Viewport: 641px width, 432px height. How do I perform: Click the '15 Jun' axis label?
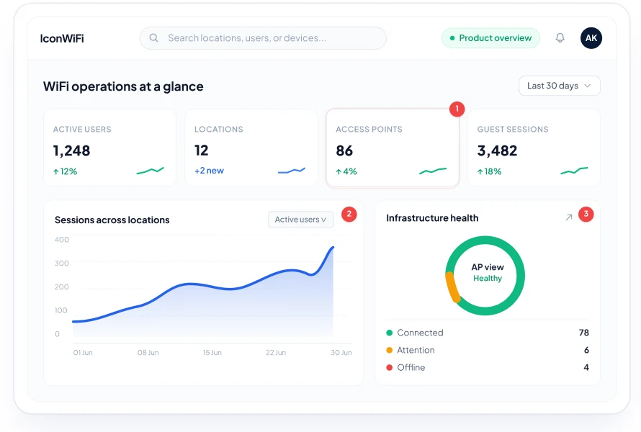click(212, 352)
